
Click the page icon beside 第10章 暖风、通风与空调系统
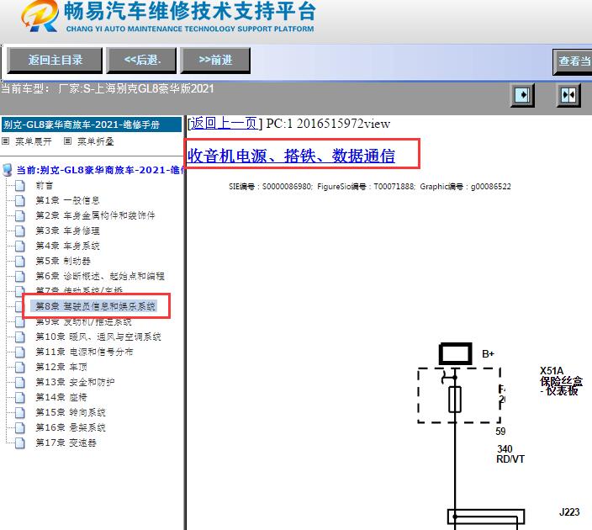(19, 337)
